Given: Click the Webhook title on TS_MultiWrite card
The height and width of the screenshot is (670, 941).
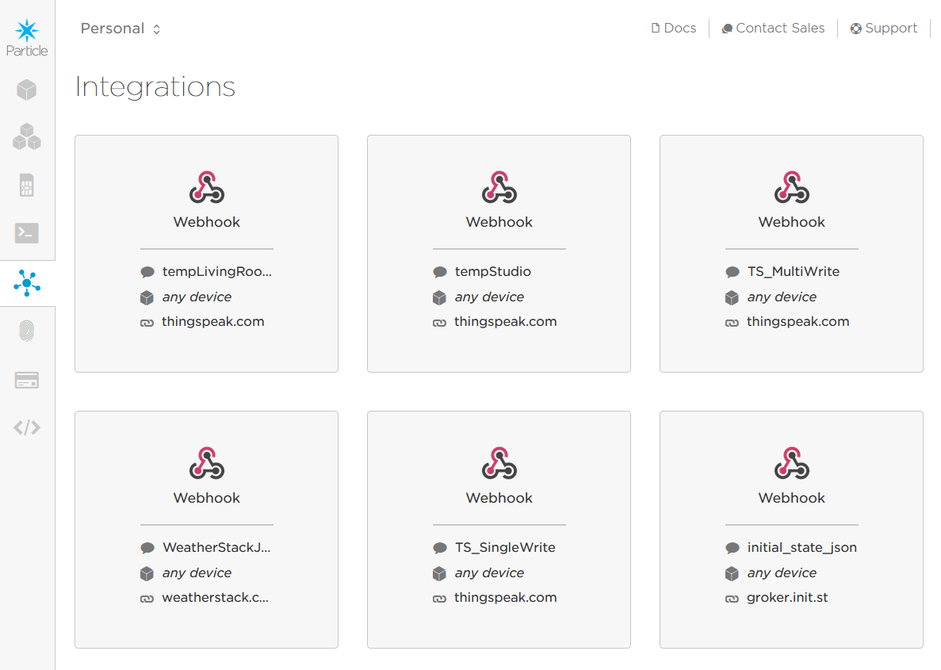Looking at the screenshot, I should [x=792, y=221].
